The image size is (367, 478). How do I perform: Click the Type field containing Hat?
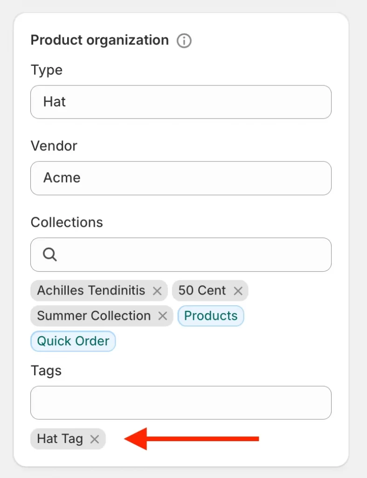pyautogui.click(x=180, y=102)
